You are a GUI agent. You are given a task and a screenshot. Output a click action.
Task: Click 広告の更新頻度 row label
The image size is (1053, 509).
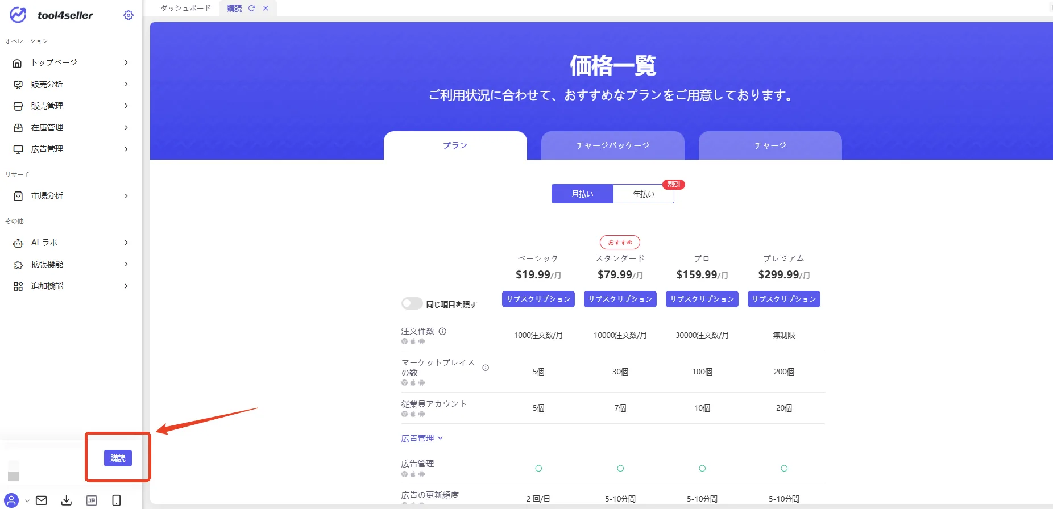pyautogui.click(x=430, y=495)
